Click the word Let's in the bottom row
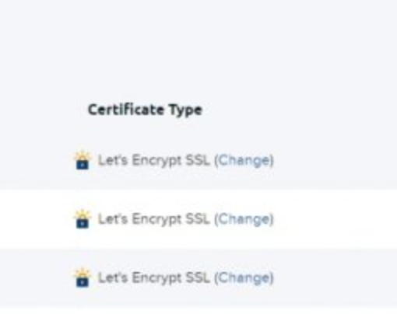 click(113, 277)
